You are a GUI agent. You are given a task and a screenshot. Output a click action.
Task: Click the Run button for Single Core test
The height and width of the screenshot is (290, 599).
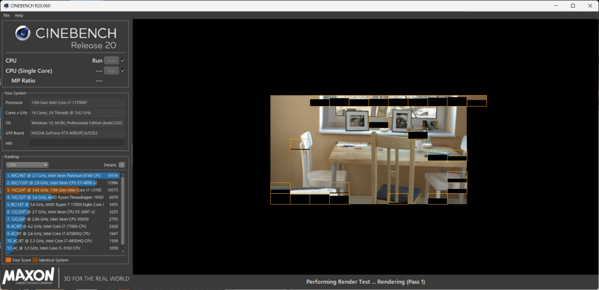tap(112, 71)
